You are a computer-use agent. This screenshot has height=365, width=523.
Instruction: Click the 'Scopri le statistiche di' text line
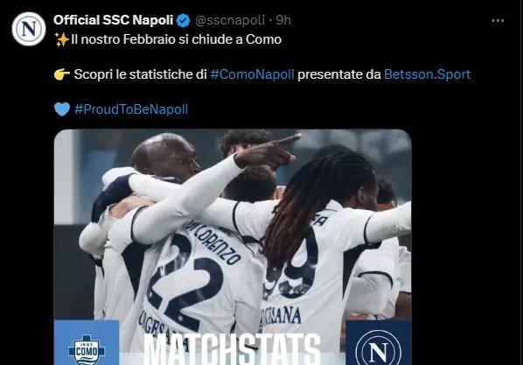click(141, 74)
